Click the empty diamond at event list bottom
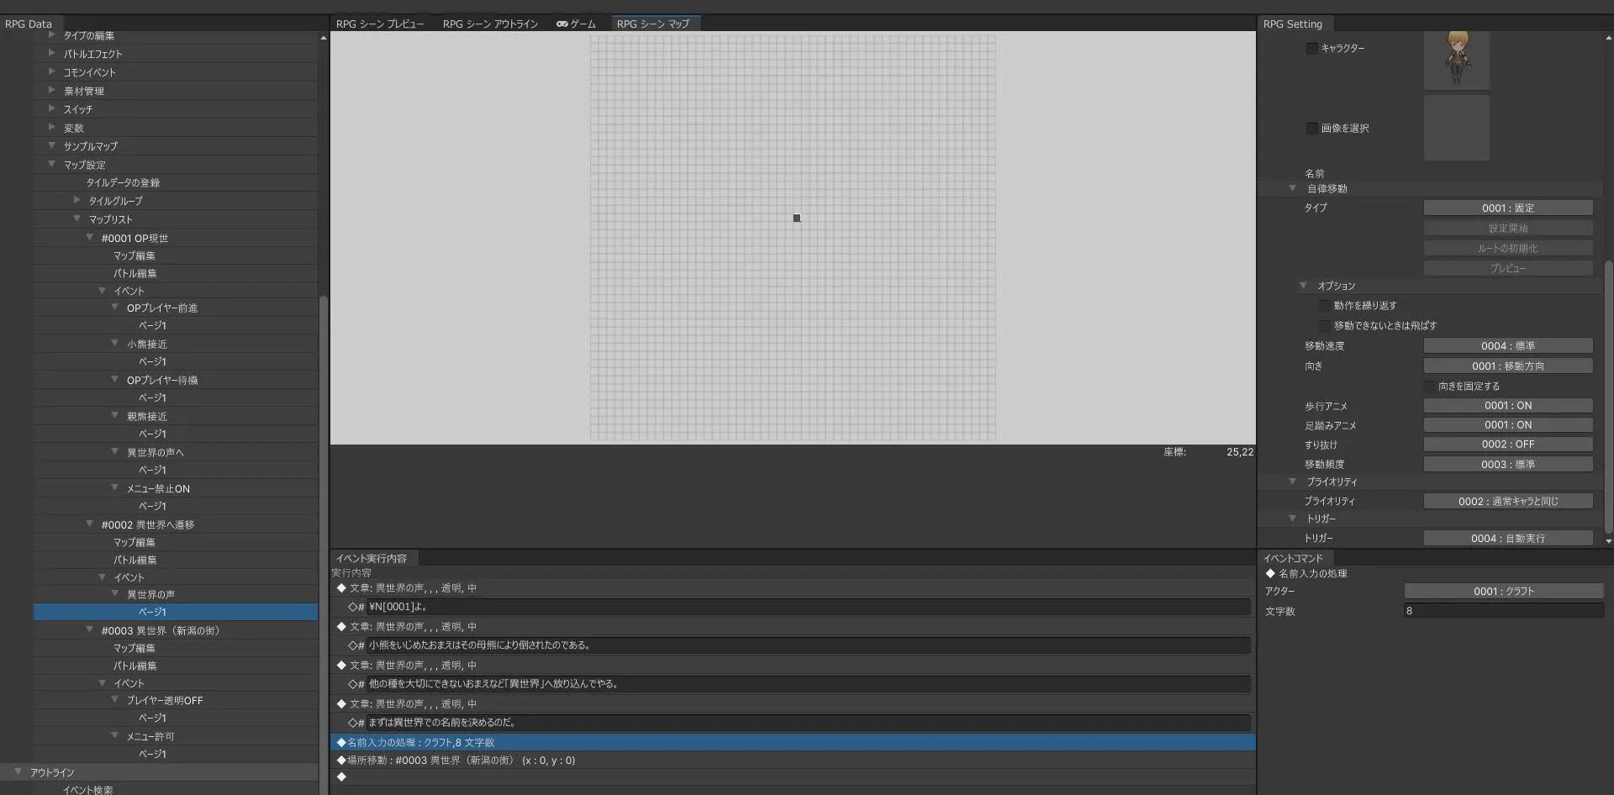Screen dimensions: 1614x795 341,777
